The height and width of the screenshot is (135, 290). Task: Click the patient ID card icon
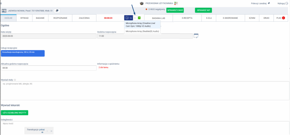click(x=4, y=10)
